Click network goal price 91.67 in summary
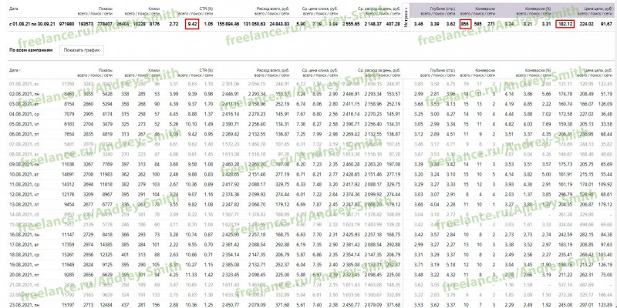The height and width of the screenshot is (308, 617). (x=606, y=24)
